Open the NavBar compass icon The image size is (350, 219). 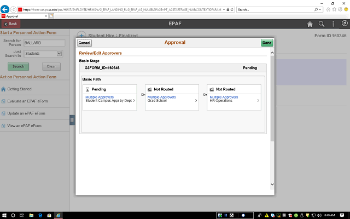[345, 23]
